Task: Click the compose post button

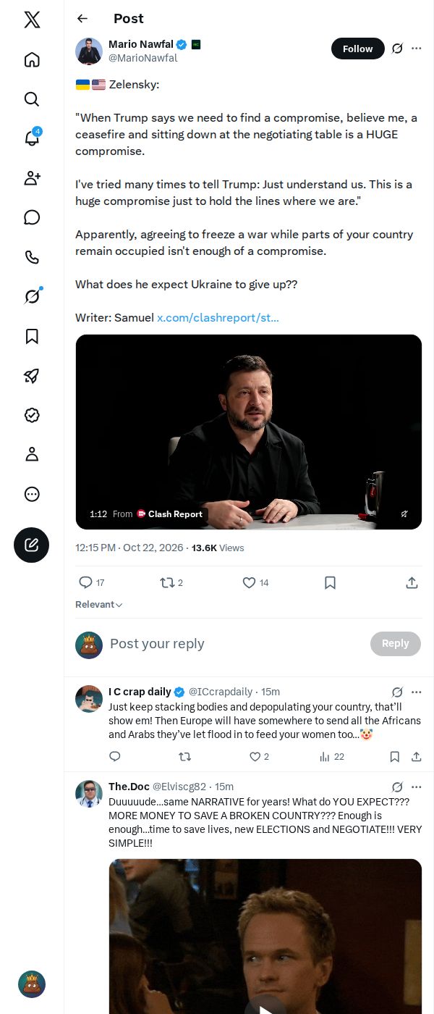Action: 32,545
